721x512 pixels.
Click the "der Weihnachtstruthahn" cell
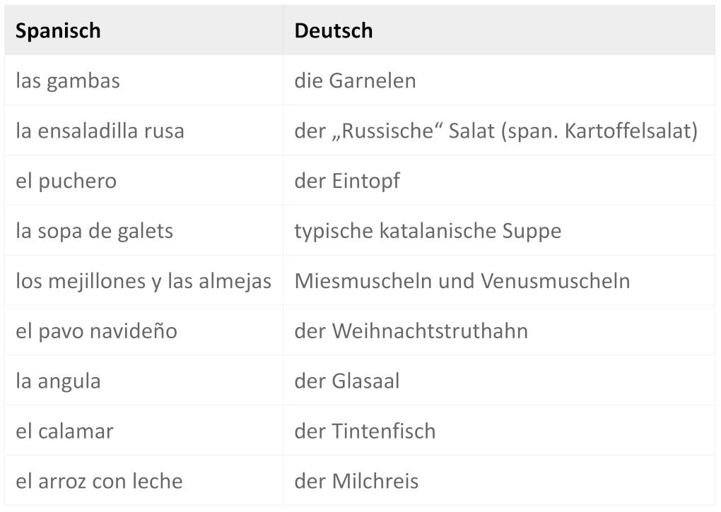[x=411, y=331]
